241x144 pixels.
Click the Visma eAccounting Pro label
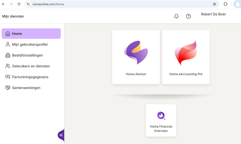(186, 74)
